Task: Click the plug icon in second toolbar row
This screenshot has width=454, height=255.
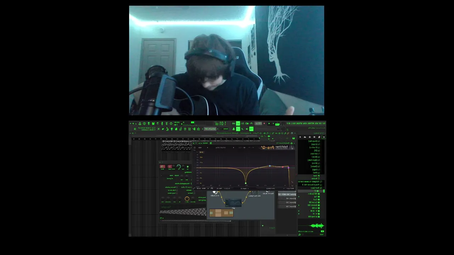Action: point(172,129)
